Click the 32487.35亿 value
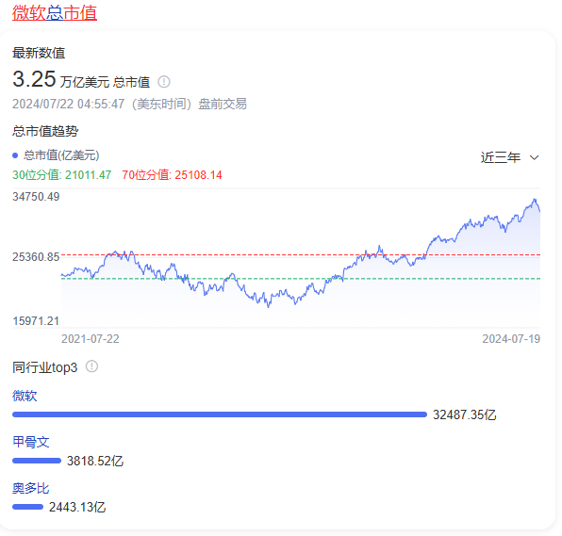This screenshot has width=562, height=536. [x=465, y=415]
